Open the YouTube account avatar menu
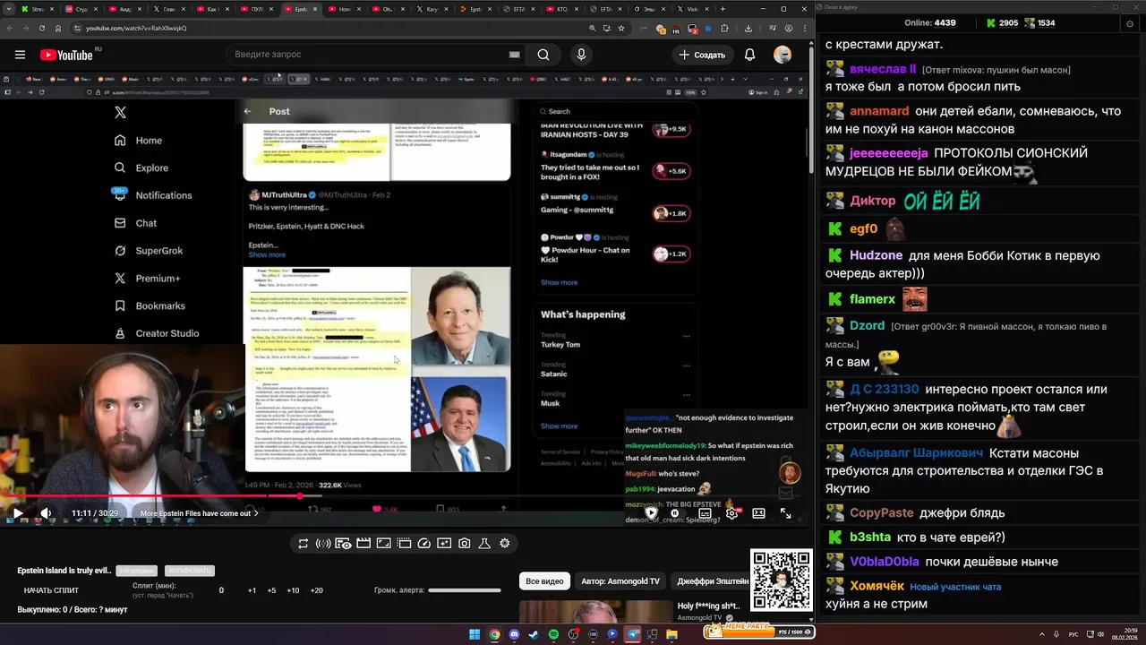 coord(783,55)
